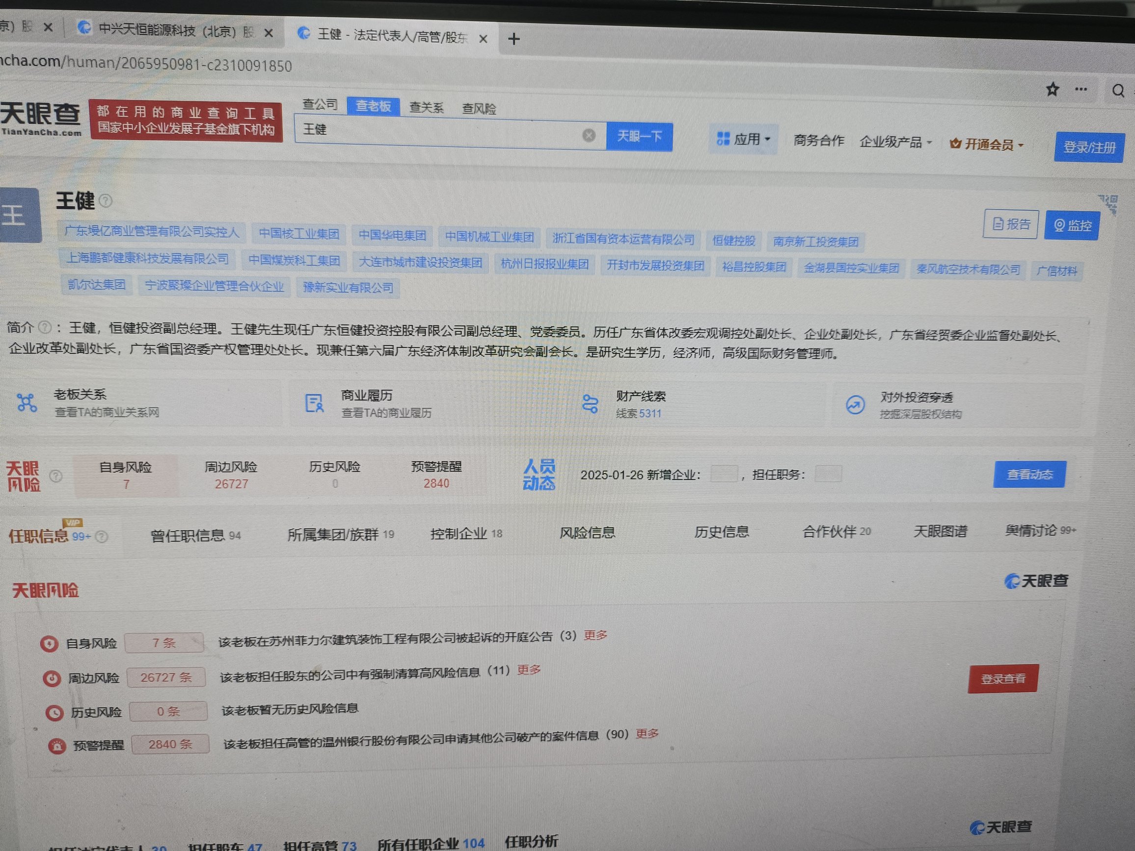
Task: Open a new browser tab
Action: tap(513, 39)
